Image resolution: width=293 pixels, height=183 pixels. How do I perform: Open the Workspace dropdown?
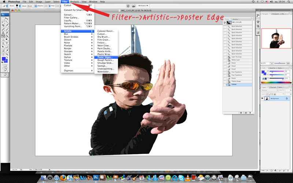[143, 6]
